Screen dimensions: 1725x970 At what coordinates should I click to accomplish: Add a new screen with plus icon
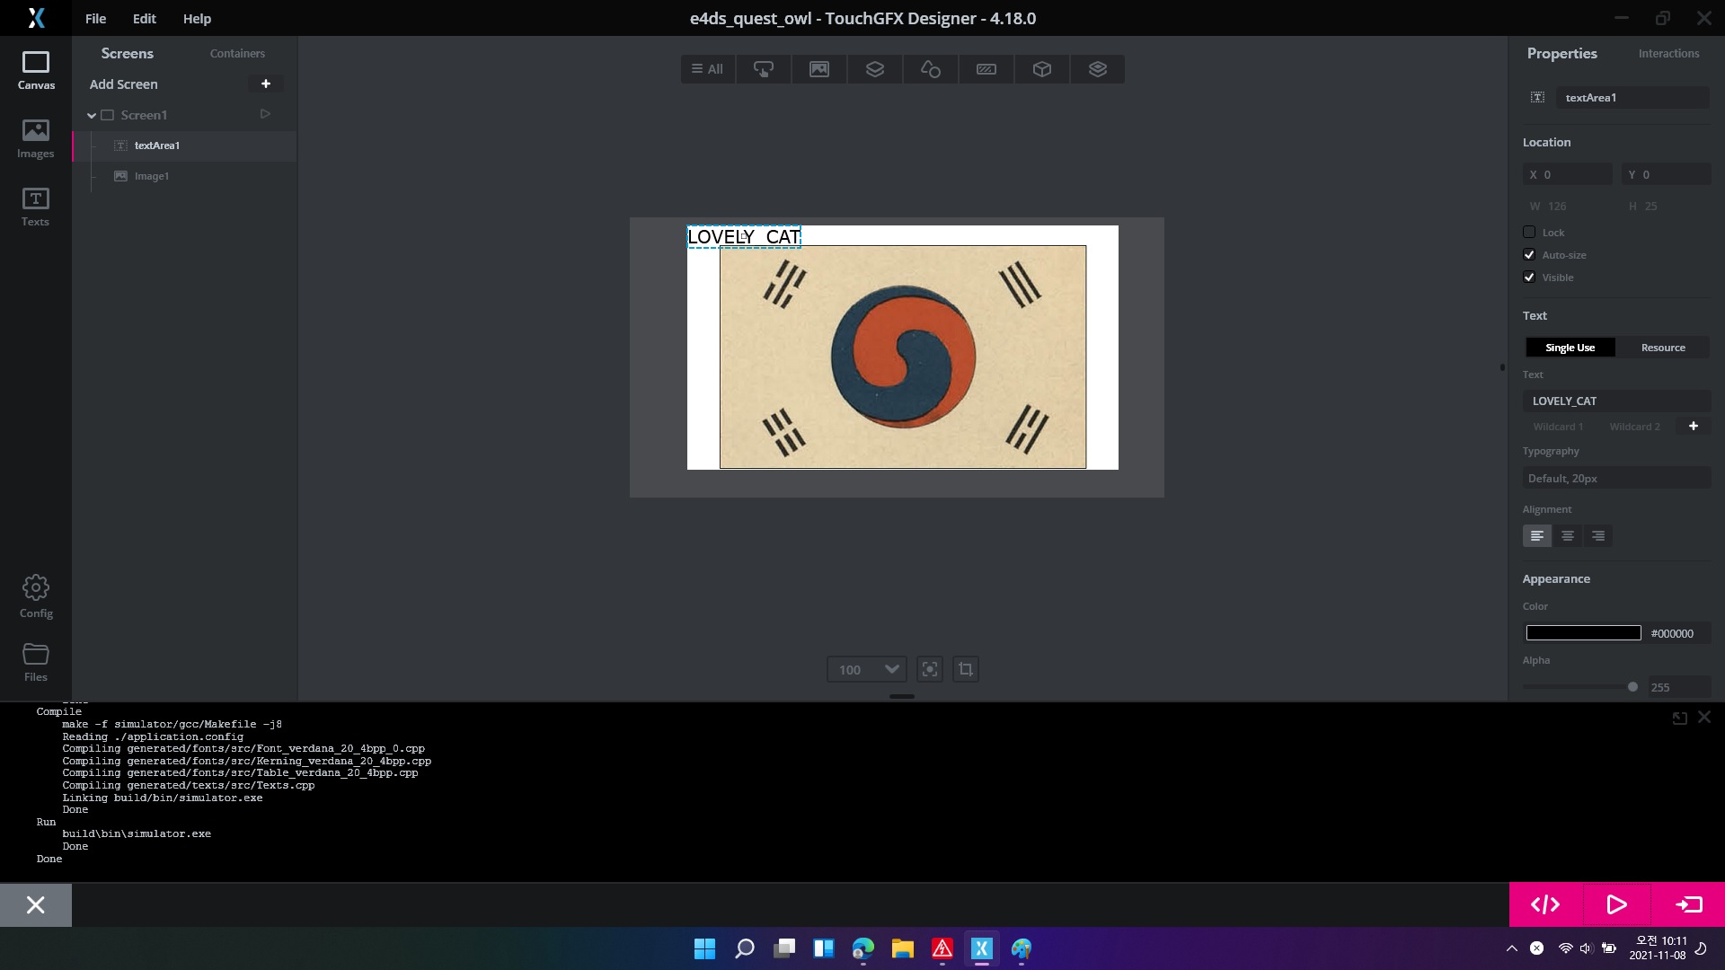(266, 84)
